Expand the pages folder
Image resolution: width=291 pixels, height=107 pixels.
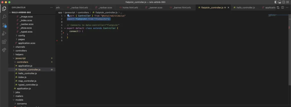pyautogui.click(x=22, y=39)
